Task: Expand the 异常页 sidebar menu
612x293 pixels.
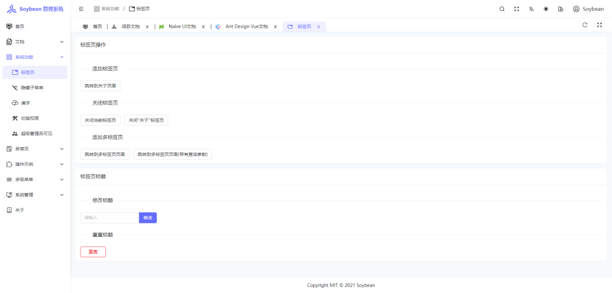Action: [35, 149]
